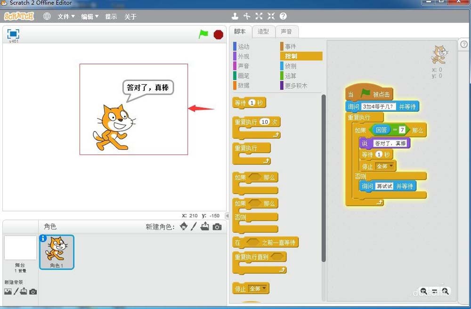
Task: Select the 外观 block category
Action: 242,56
